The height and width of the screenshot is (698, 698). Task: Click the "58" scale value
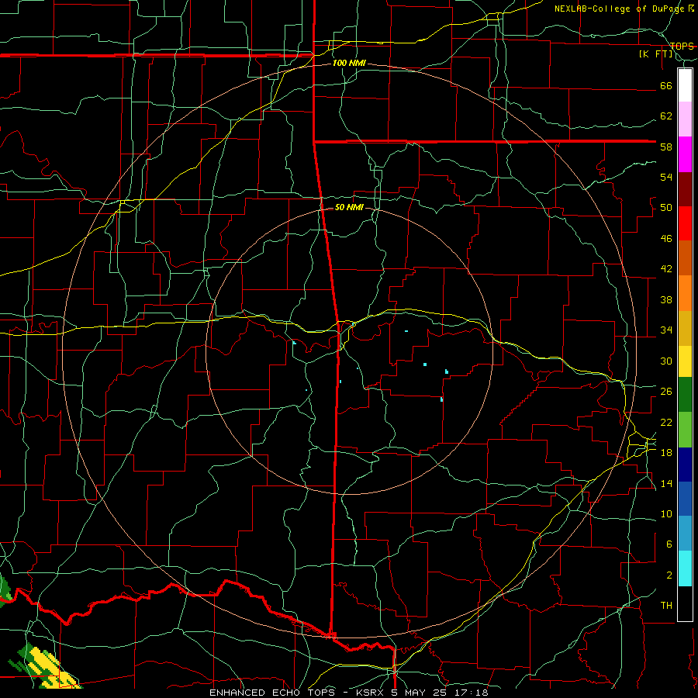(x=666, y=147)
